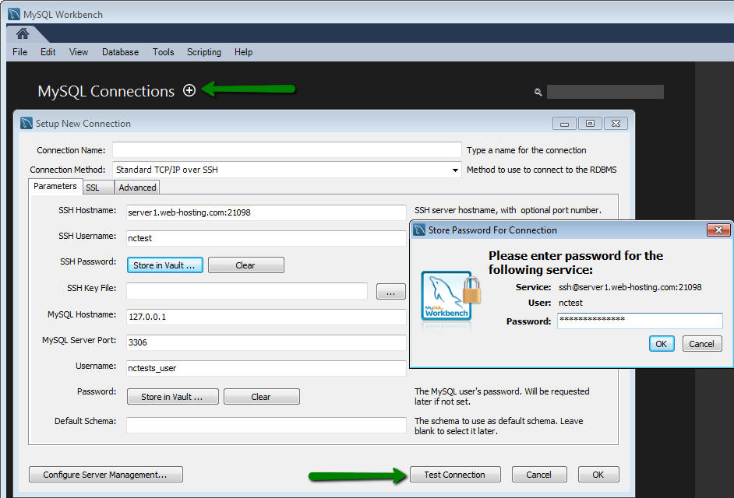The image size is (734, 498).
Task: Open Configure Server Management
Action: click(105, 474)
